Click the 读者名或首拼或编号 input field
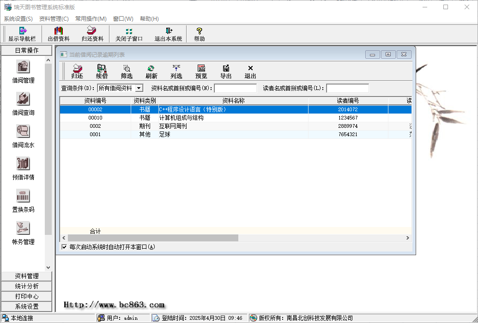The width and height of the screenshot is (478, 323). pos(347,88)
